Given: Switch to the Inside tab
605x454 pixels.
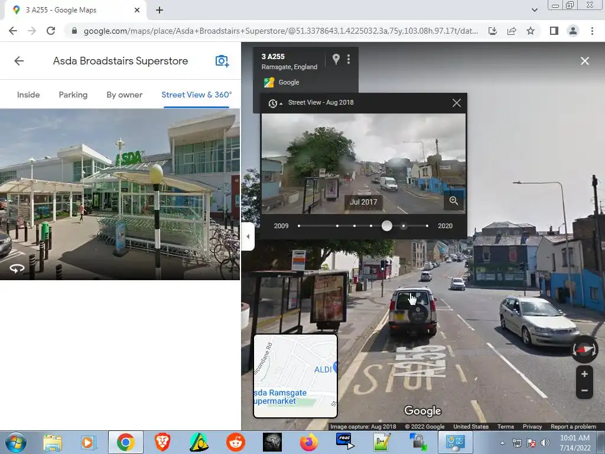Looking at the screenshot, I should point(28,95).
